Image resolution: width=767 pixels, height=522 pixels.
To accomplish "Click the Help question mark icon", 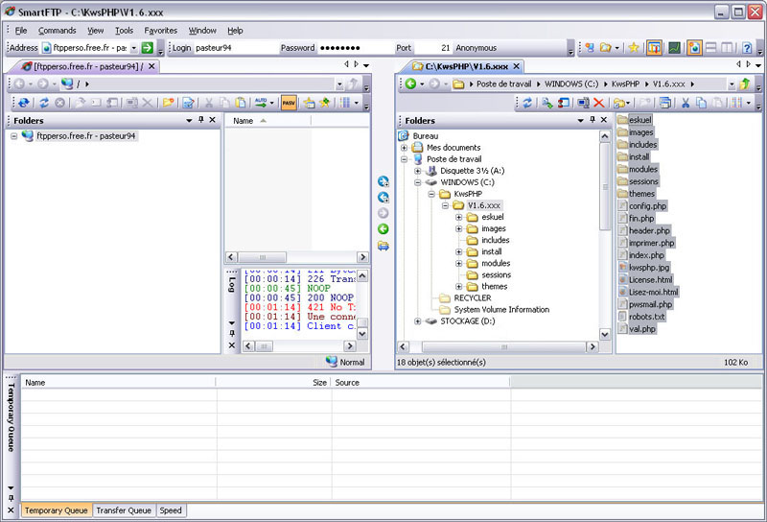I will [x=747, y=48].
